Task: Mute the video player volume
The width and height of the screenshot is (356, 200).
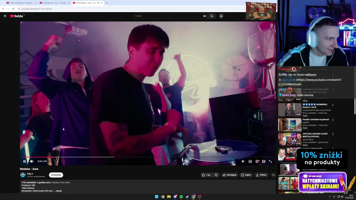Action: pos(32,161)
